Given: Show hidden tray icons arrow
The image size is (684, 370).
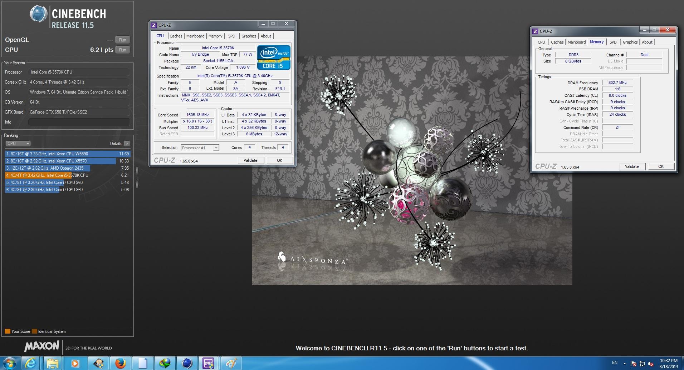Looking at the screenshot, I should [625, 364].
